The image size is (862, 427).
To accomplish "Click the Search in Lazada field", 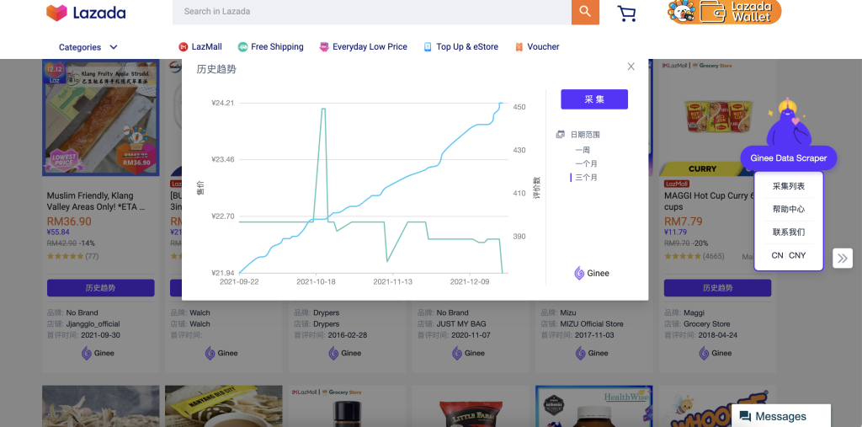I will coord(372,12).
